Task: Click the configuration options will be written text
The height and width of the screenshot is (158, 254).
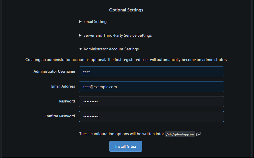Action: (x=121, y=134)
